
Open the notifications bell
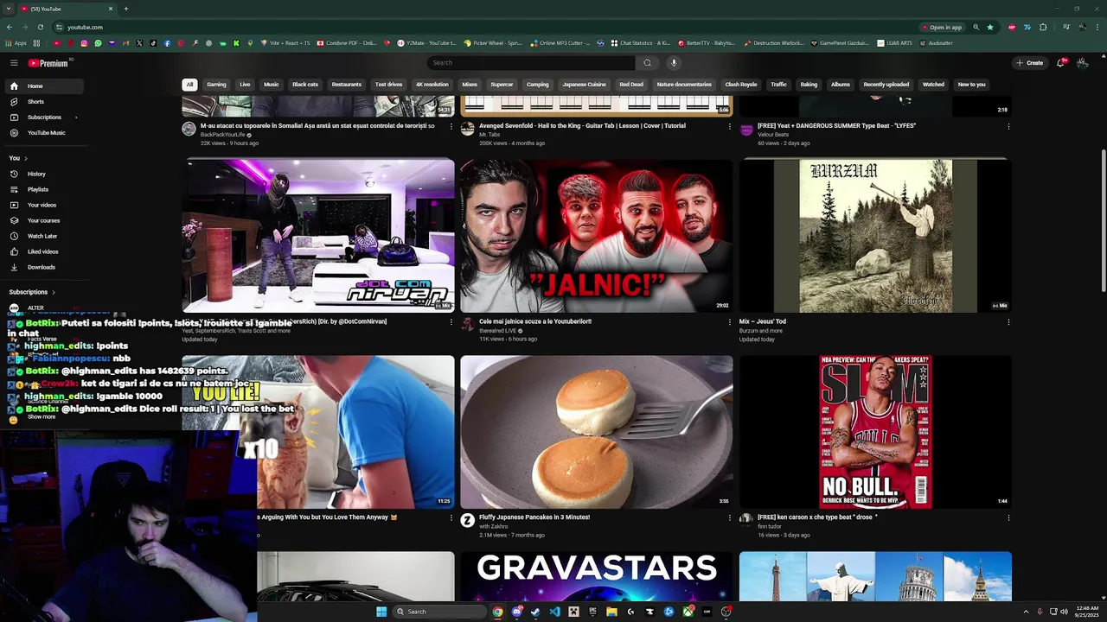pyautogui.click(x=1061, y=62)
